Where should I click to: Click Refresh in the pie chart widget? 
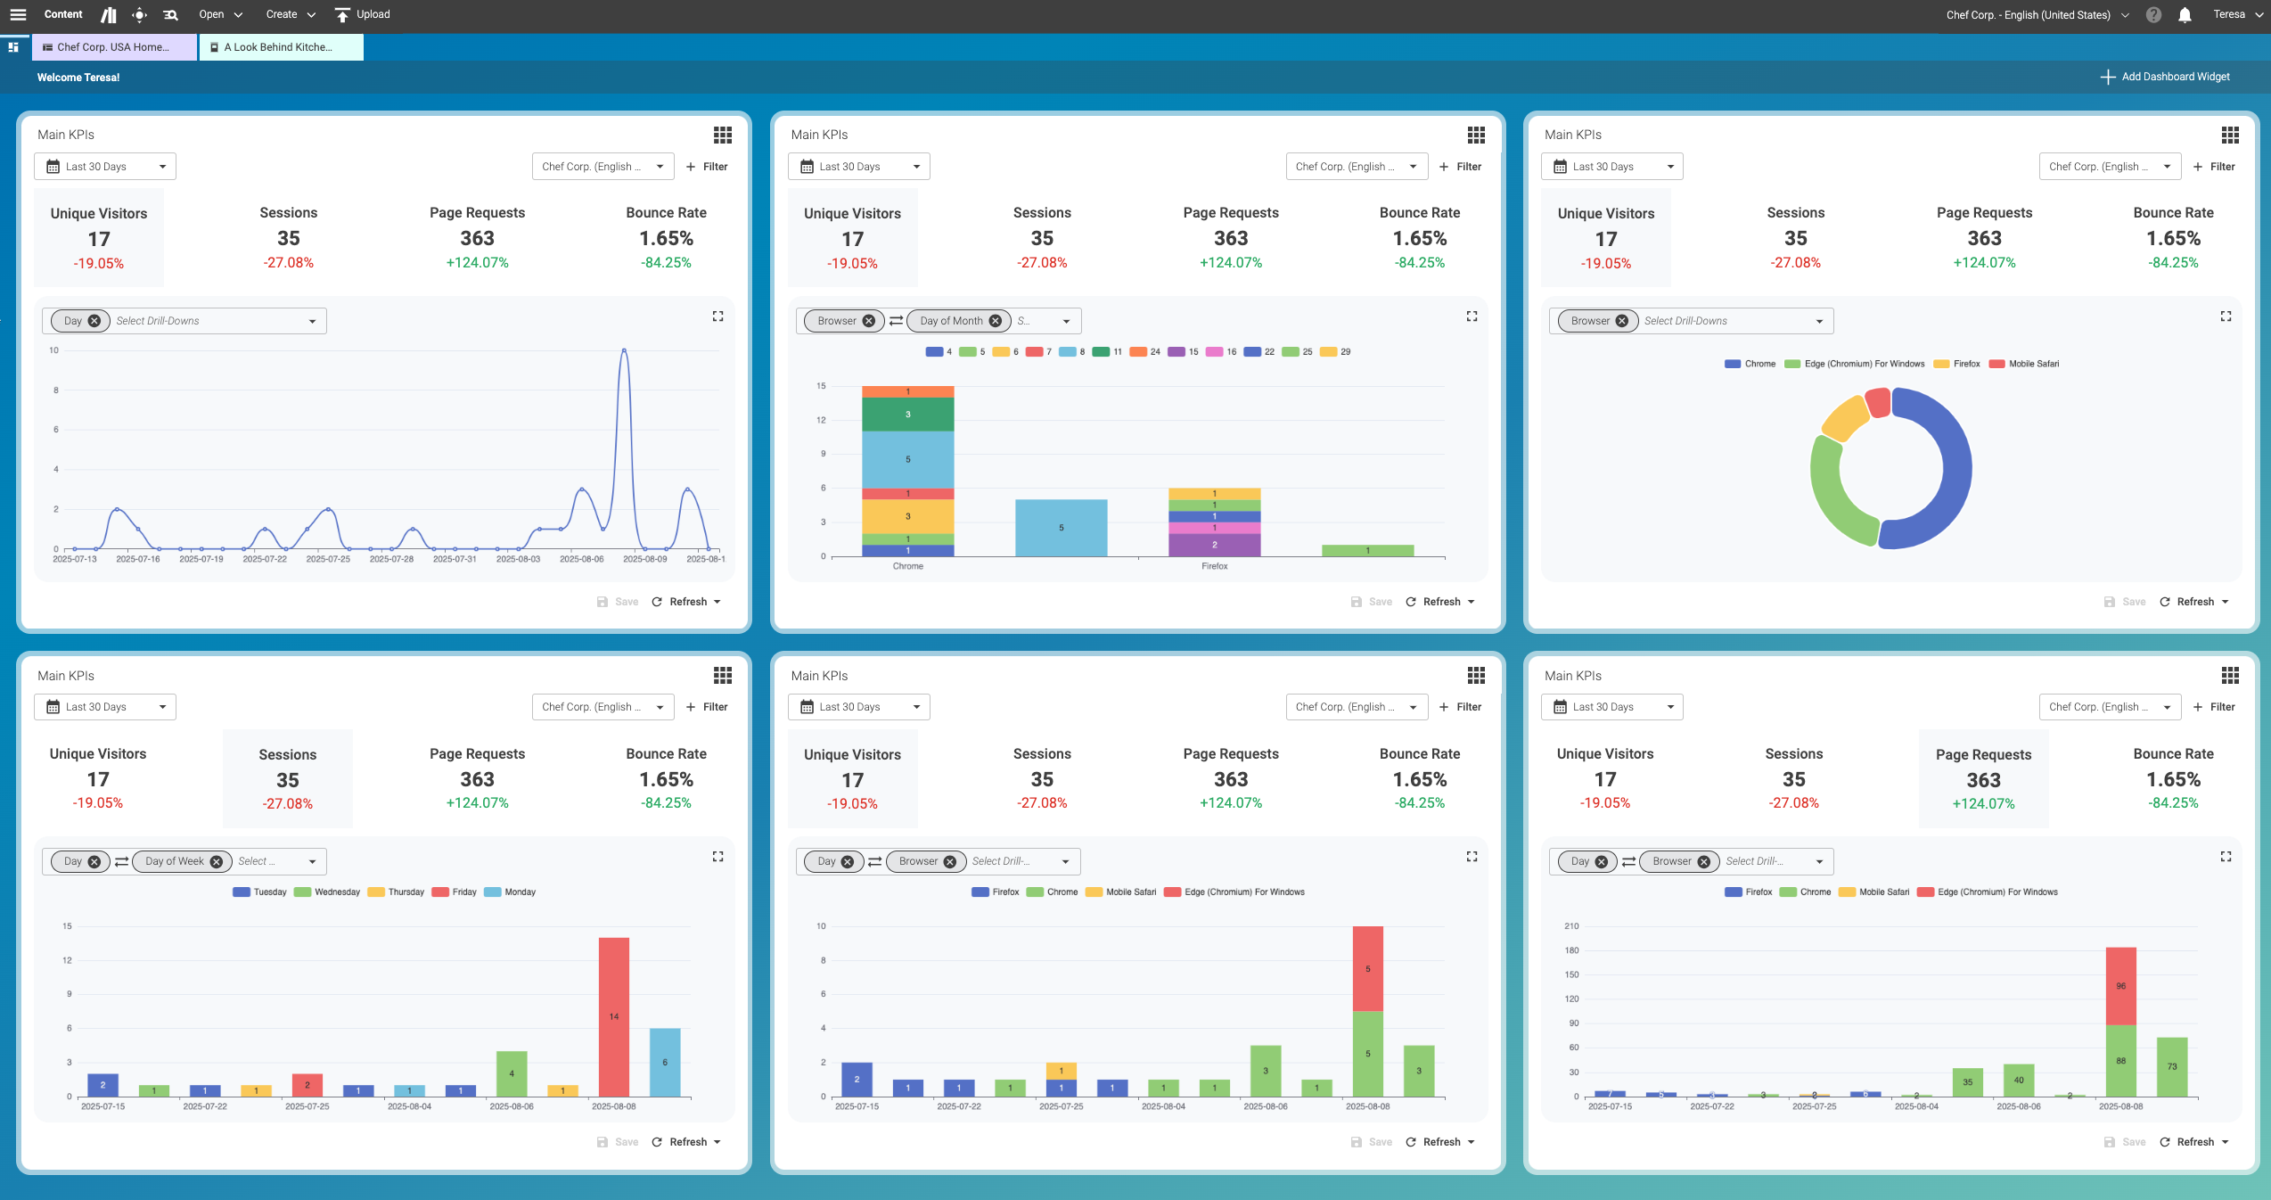click(x=2194, y=602)
